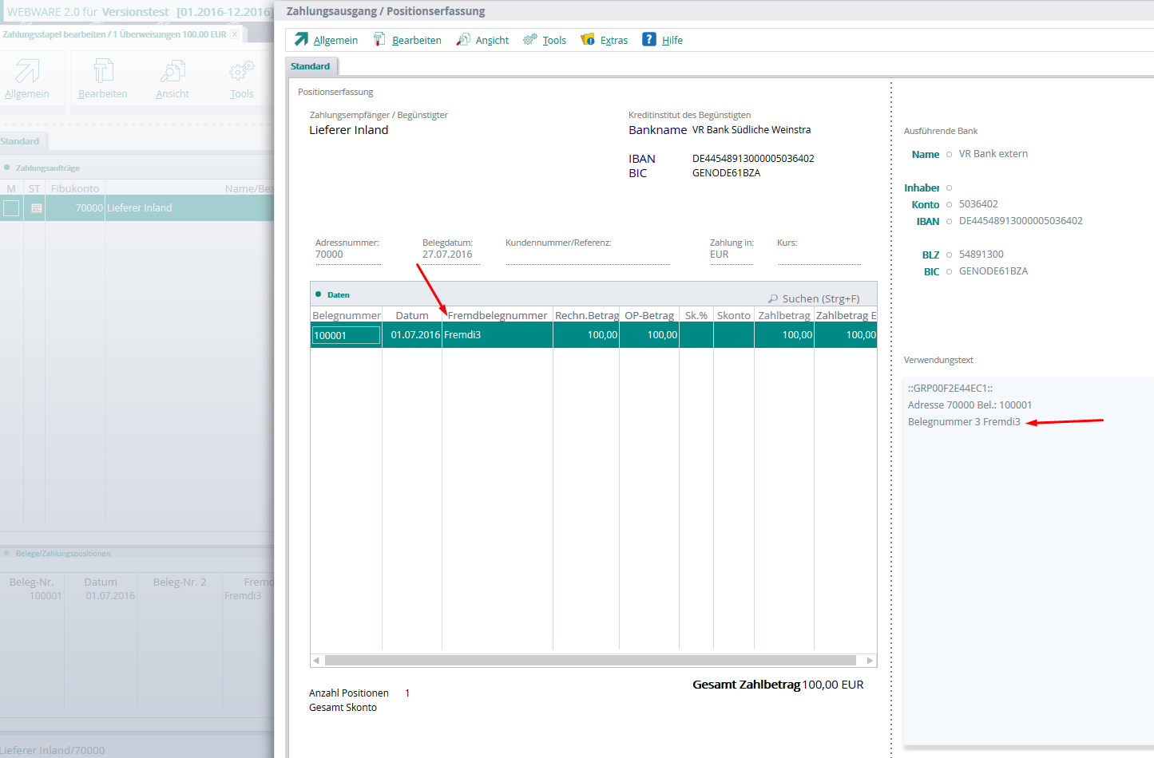The image size is (1154, 758).
Task: Tick the M checkbox for Lieferer Inland row
Action: click(11, 208)
